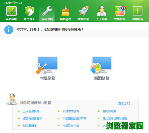Open 人工服务 doctor icon
This screenshot has width=149, height=133.
pyautogui.click(x=102, y=11)
